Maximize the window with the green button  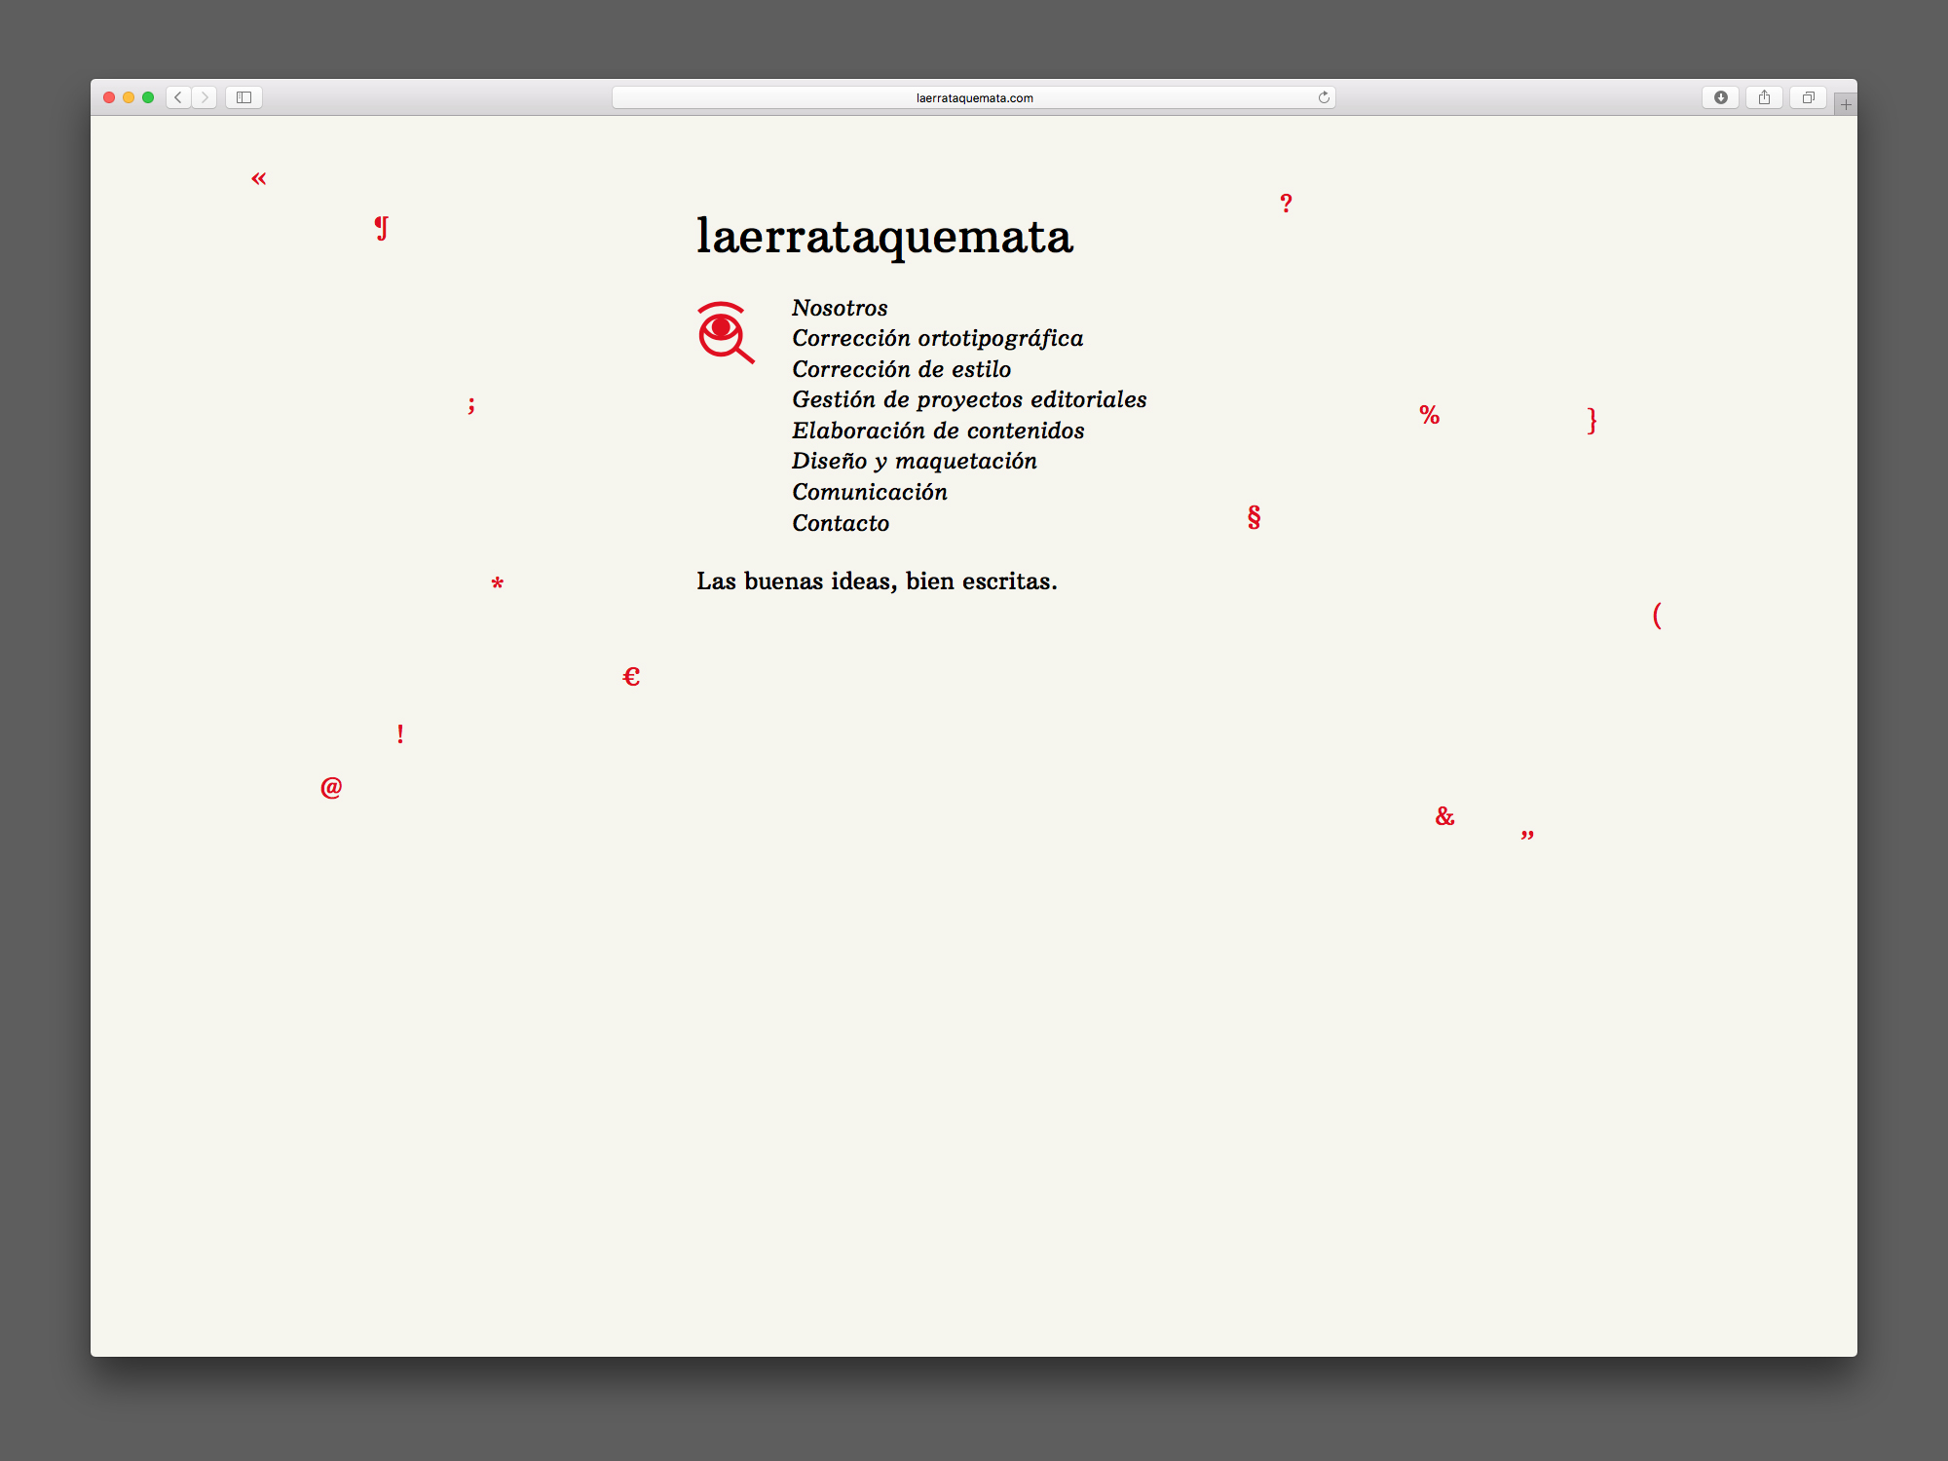[148, 97]
